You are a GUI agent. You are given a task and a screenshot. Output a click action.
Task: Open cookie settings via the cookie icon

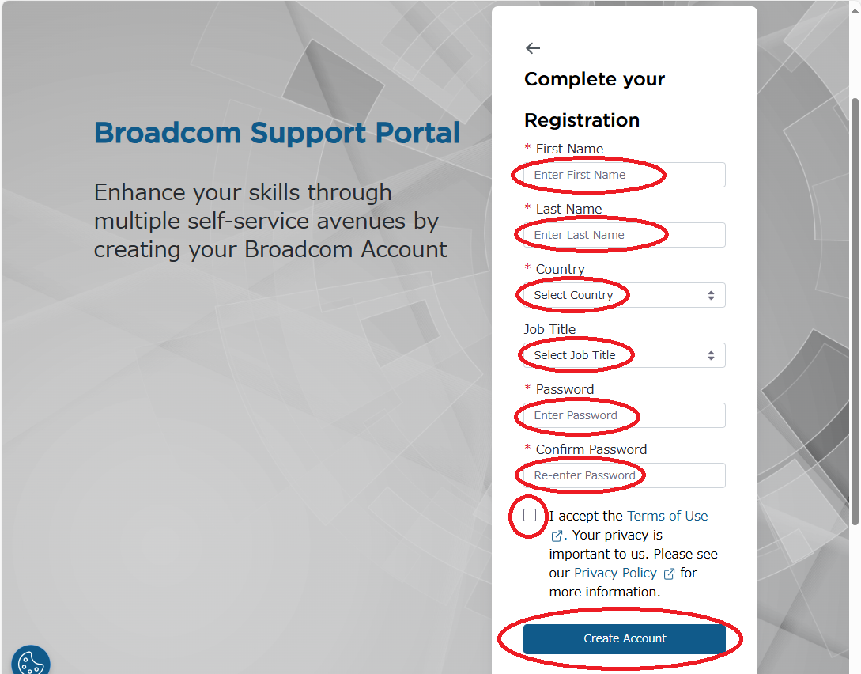pyautogui.click(x=31, y=661)
